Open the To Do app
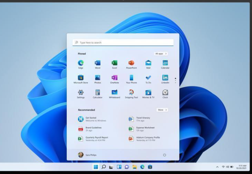The height and width of the screenshot is (174, 252). coord(148,79)
